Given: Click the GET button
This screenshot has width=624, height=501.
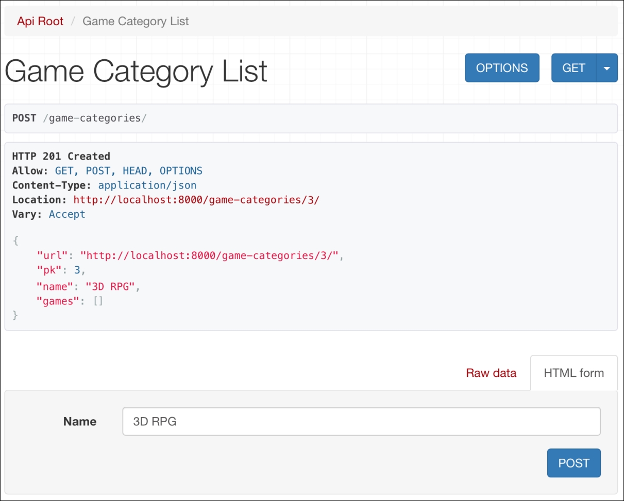Looking at the screenshot, I should (573, 68).
